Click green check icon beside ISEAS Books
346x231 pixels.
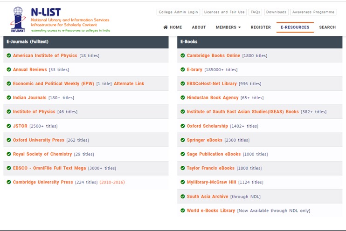tap(183, 111)
